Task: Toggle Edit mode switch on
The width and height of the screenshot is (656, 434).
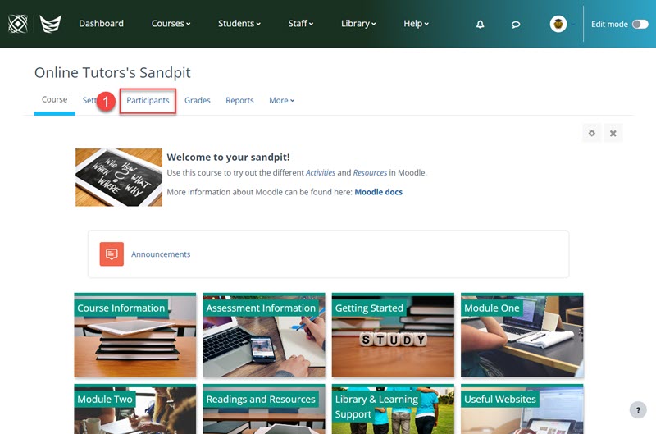Action: click(640, 25)
